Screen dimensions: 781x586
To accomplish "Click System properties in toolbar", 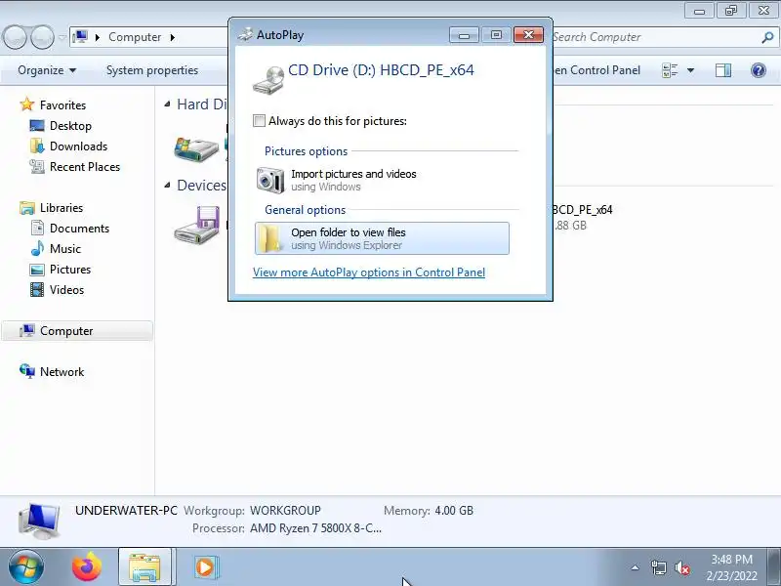I will click(x=152, y=70).
